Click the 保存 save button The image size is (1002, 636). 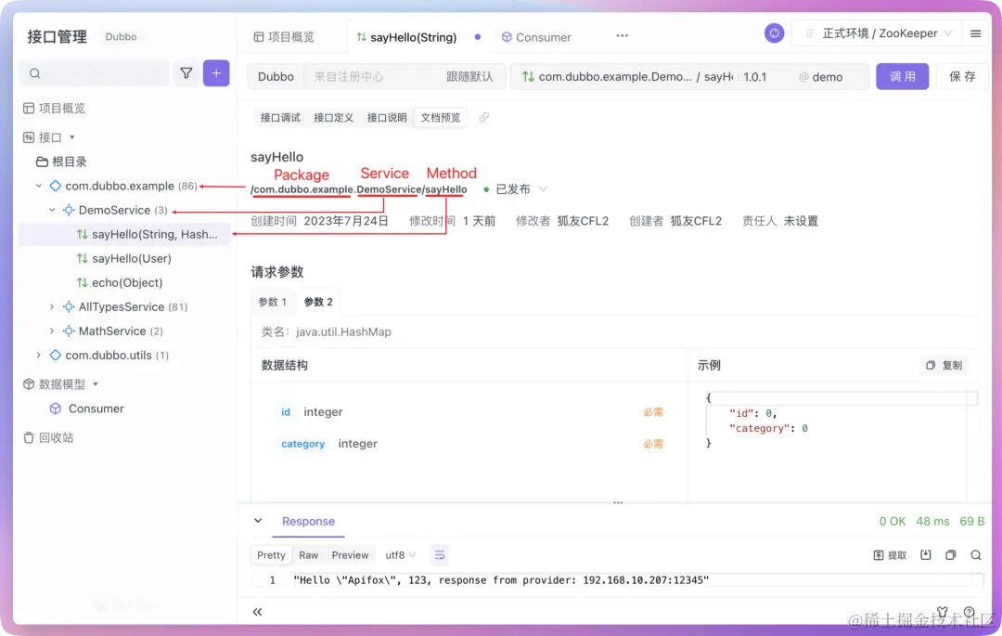pos(965,78)
